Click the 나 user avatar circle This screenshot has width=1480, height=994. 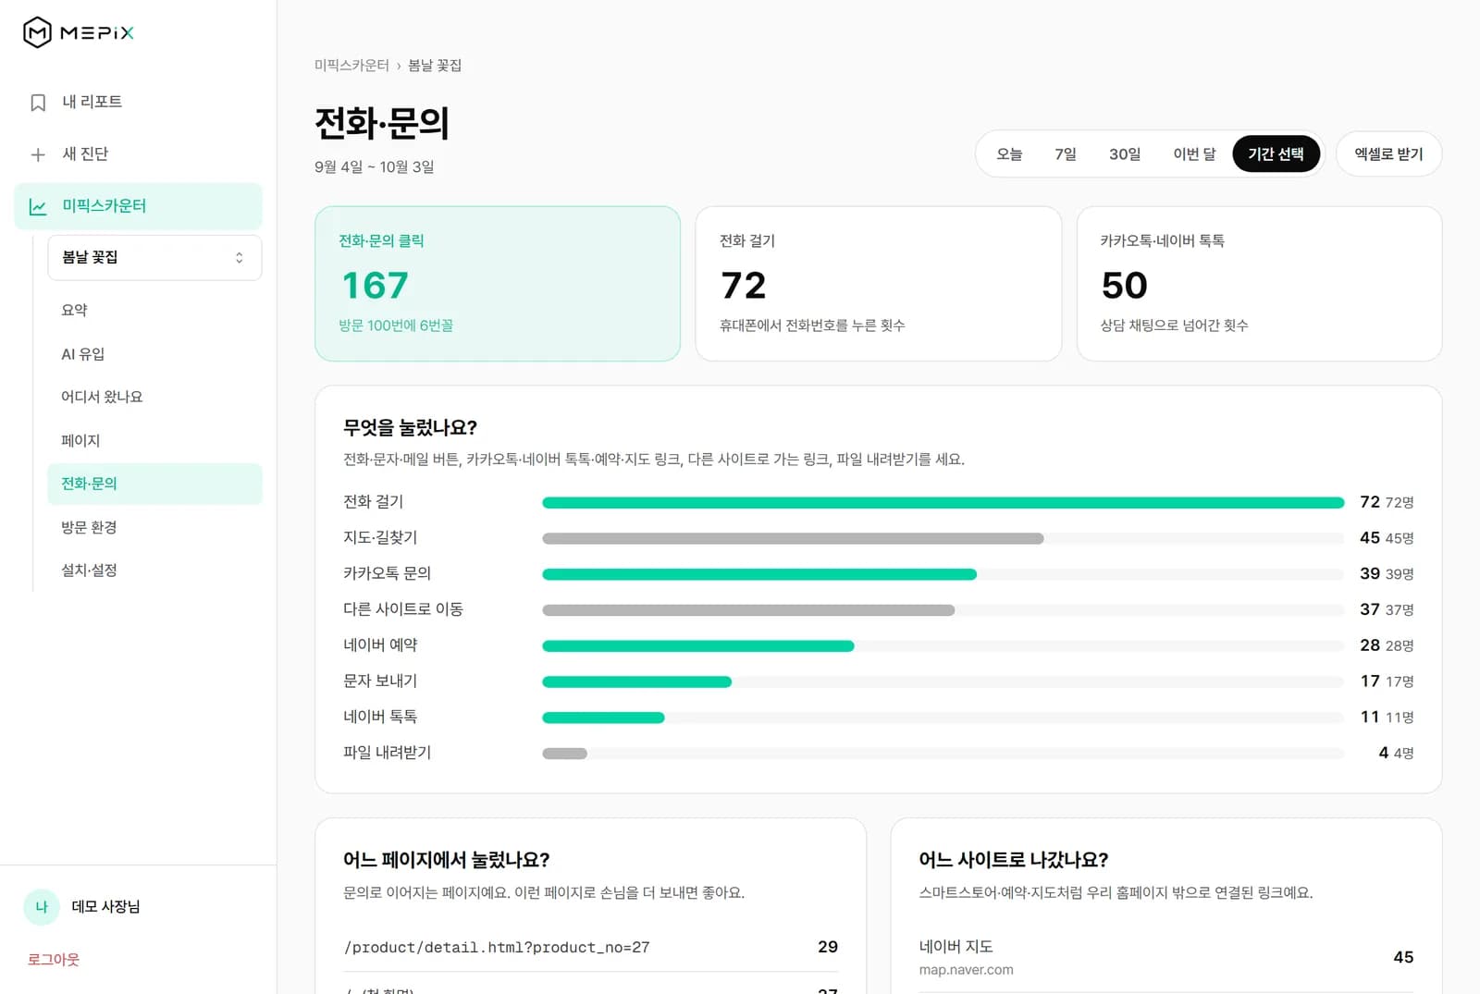(42, 907)
